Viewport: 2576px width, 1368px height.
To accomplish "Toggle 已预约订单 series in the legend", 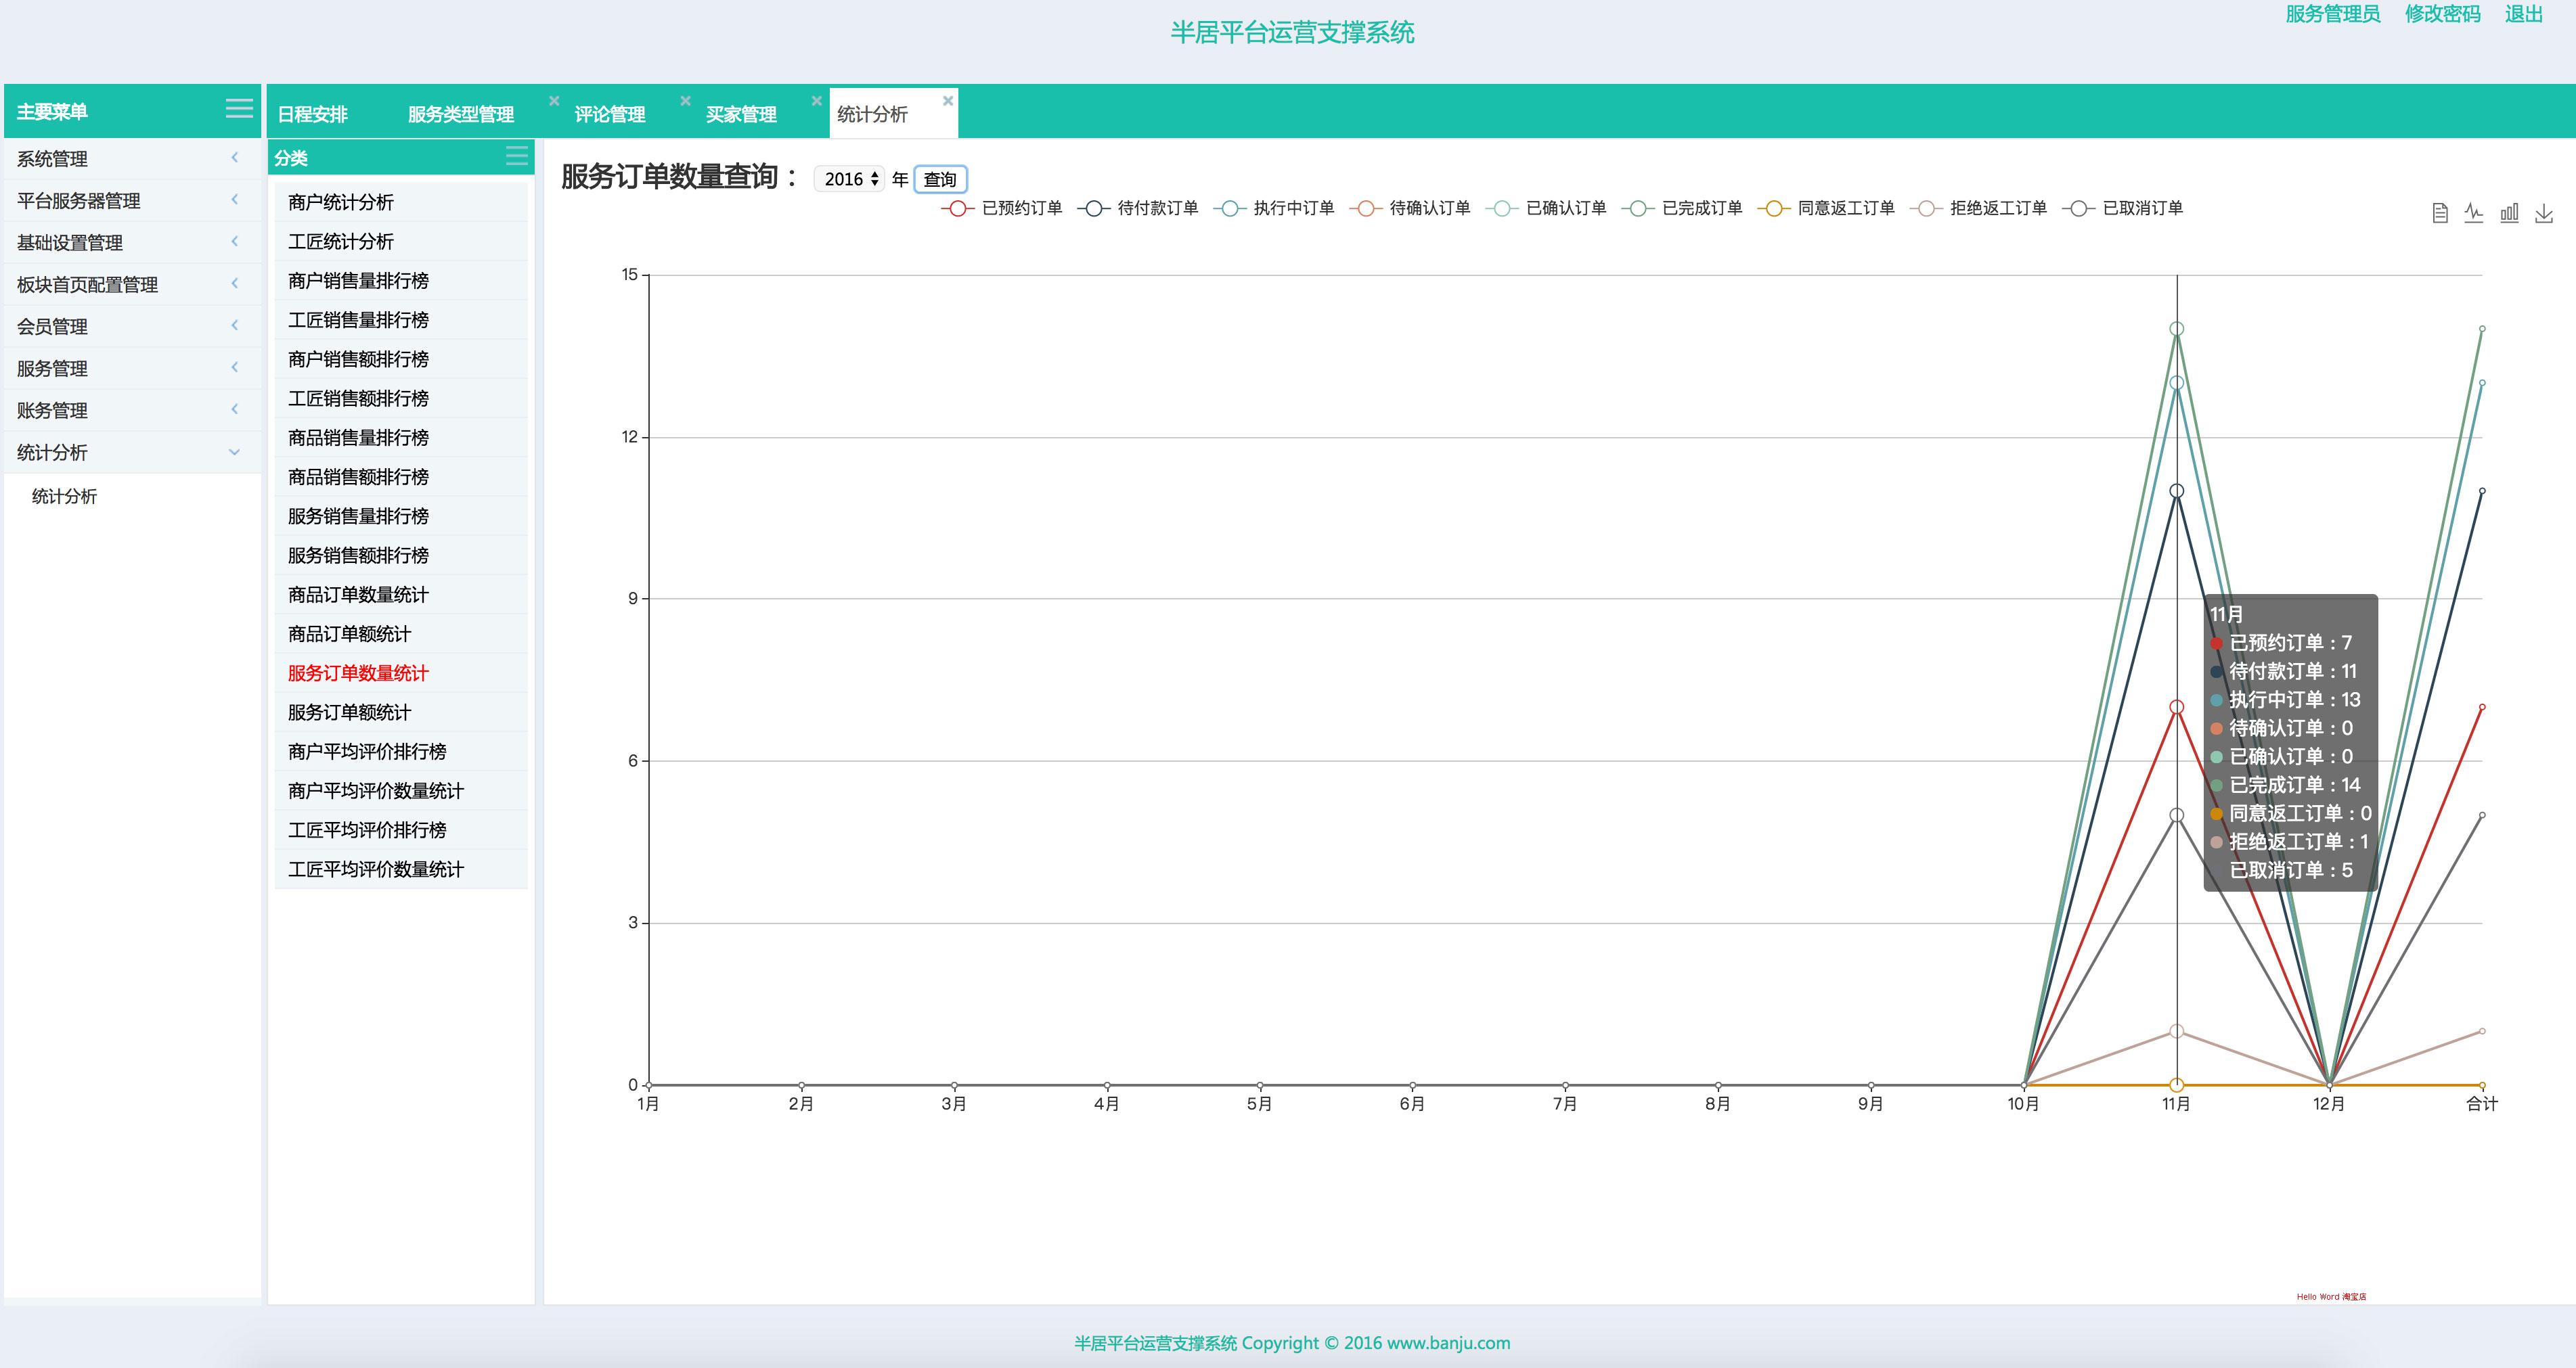I will [1003, 208].
